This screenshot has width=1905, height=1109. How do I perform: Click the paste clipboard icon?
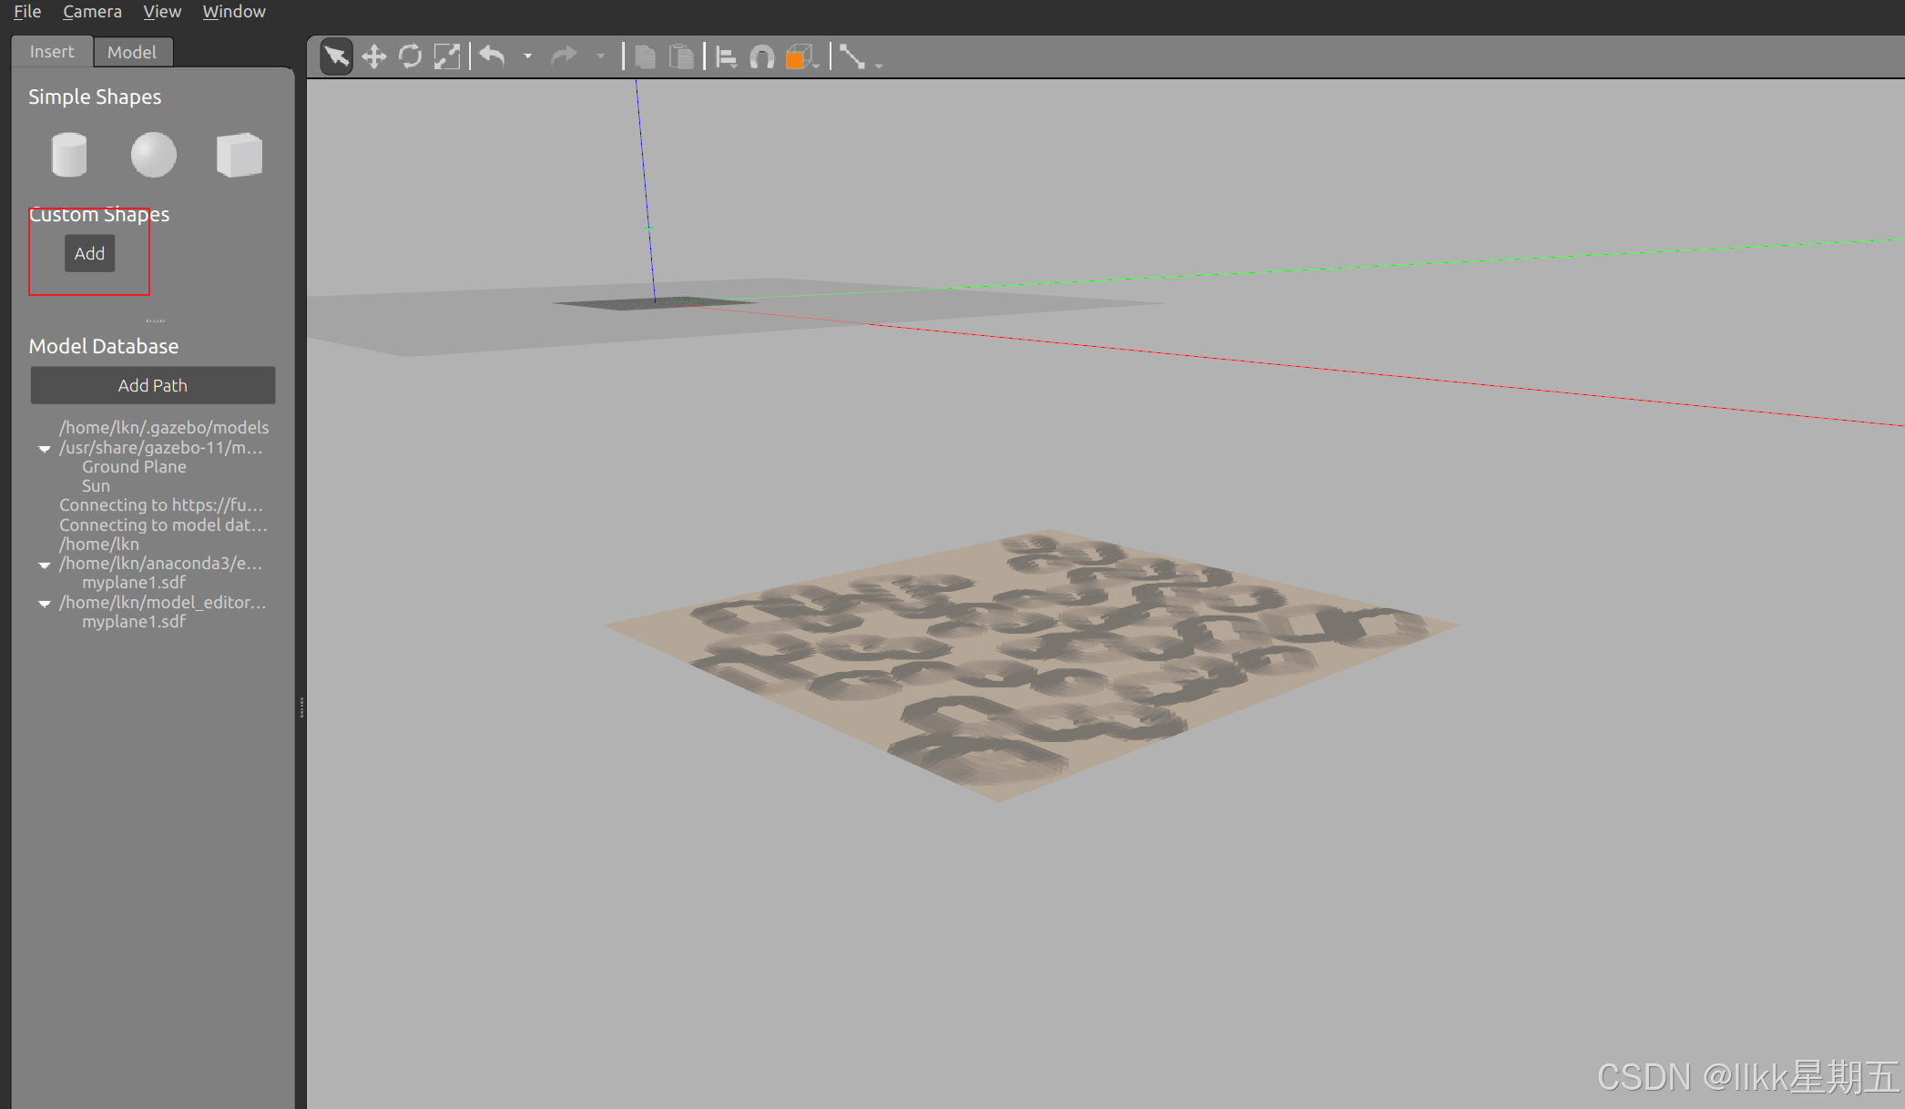[x=681, y=57]
